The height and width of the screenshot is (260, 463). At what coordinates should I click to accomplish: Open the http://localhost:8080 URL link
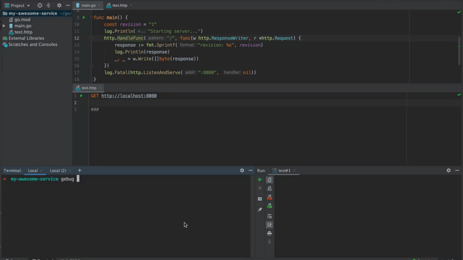click(129, 96)
